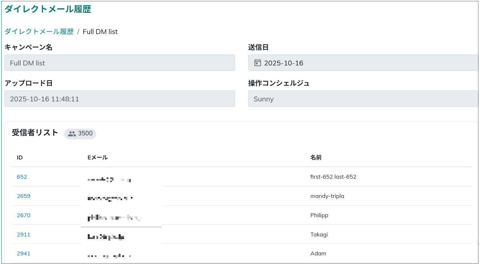
Task: Click the 操作コンシェルジュ field showing Sunny
Action: [x=363, y=99]
